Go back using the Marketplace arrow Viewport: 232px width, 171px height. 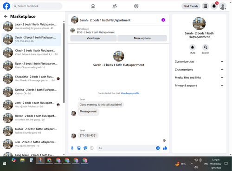click(x=6, y=16)
